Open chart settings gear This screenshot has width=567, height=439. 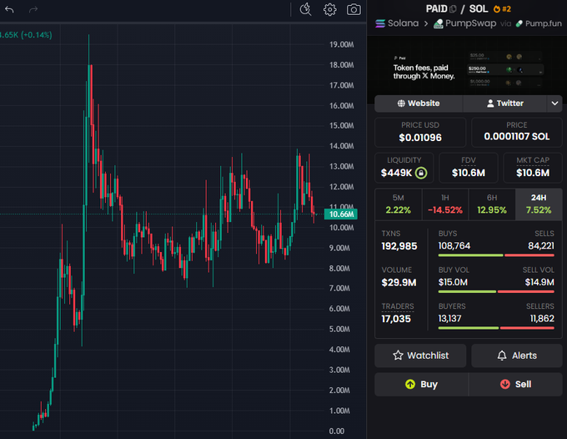pyautogui.click(x=330, y=9)
